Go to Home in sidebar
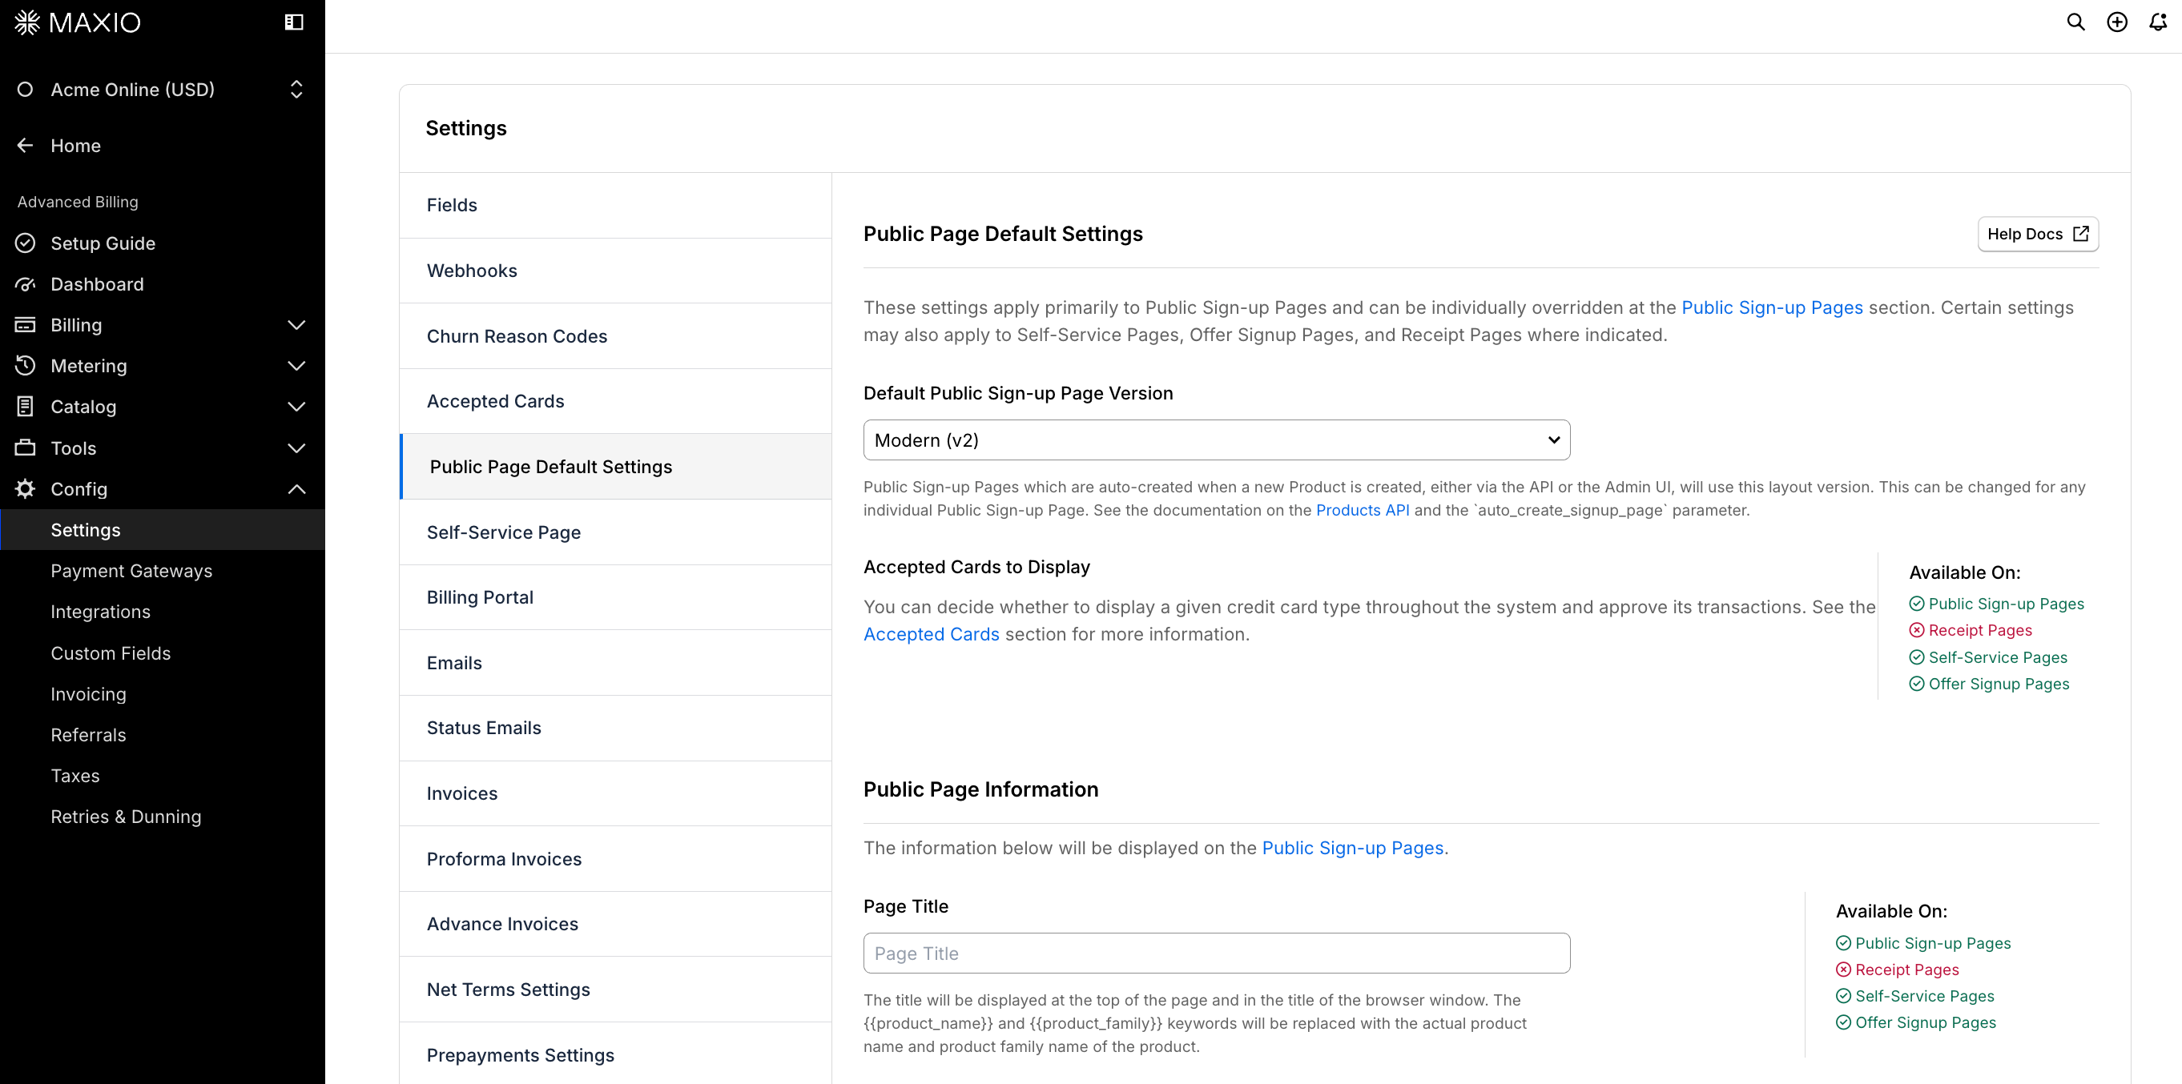Viewport: 2182px width, 1084px height. [x=75, y=146]
